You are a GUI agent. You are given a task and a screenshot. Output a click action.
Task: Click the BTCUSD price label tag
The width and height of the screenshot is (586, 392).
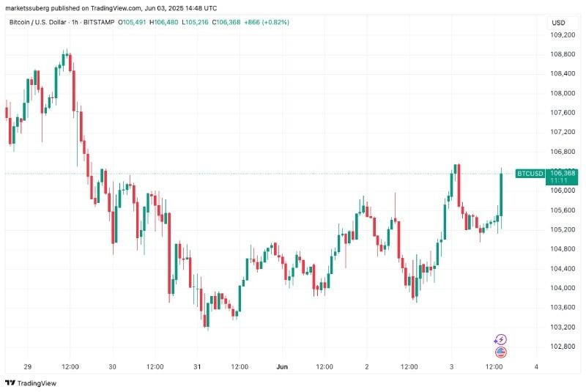pyautogui.click(x=530, y=174)
